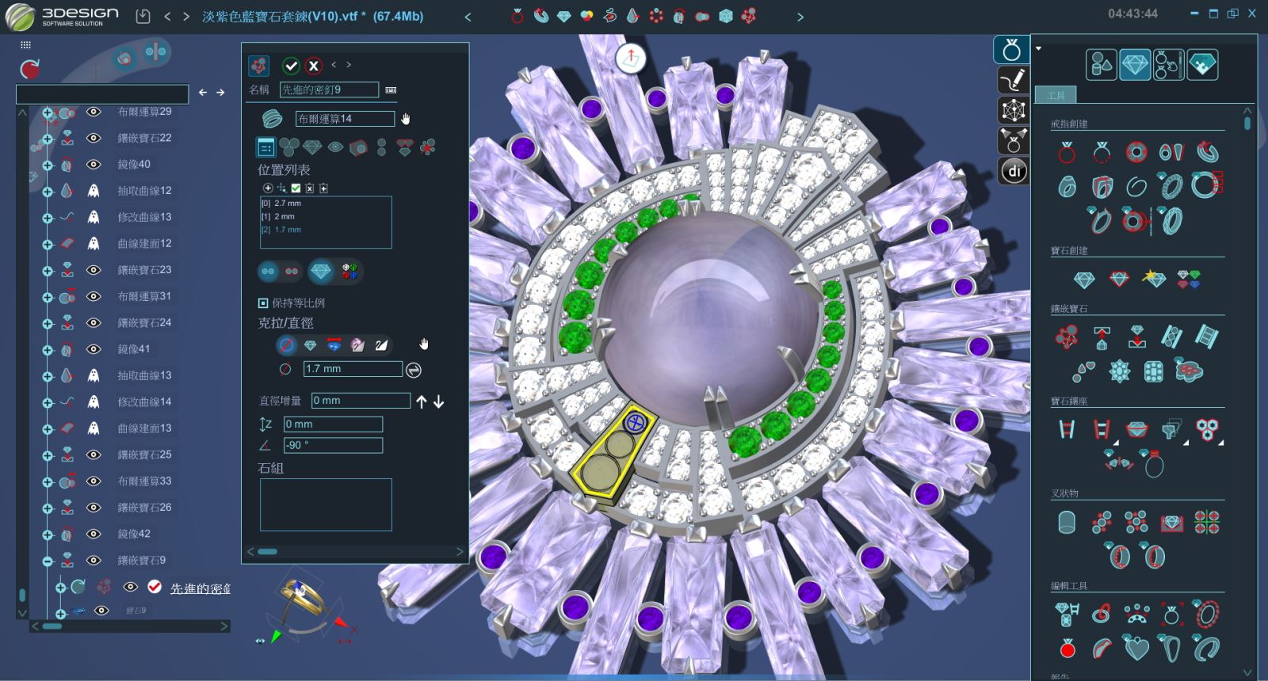This screenshot has width=1268, height=681.
Task: Toggle visibility of 布爾運算29
Action: 94,112
